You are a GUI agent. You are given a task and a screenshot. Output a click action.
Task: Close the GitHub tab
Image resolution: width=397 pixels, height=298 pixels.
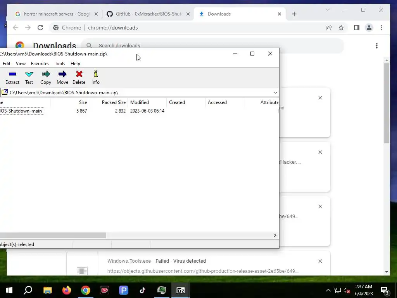[188, 14]
